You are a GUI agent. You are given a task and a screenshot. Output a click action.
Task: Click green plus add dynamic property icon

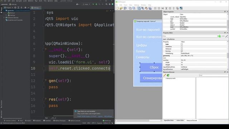(219, 36)
